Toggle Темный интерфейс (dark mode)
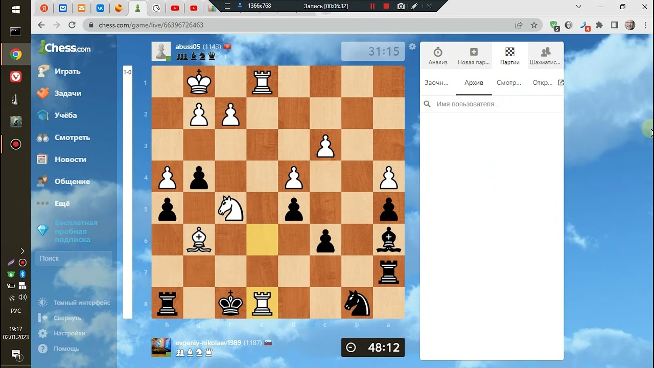Image resolution: width=654 pixels, height=368 pixels. coord(74,303)
